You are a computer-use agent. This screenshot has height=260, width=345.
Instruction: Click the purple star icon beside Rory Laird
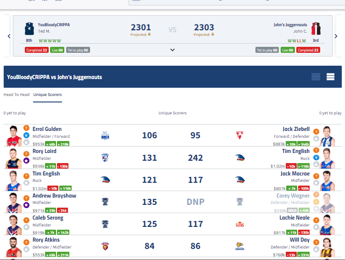pyautogui.click(x=26, y=160)
